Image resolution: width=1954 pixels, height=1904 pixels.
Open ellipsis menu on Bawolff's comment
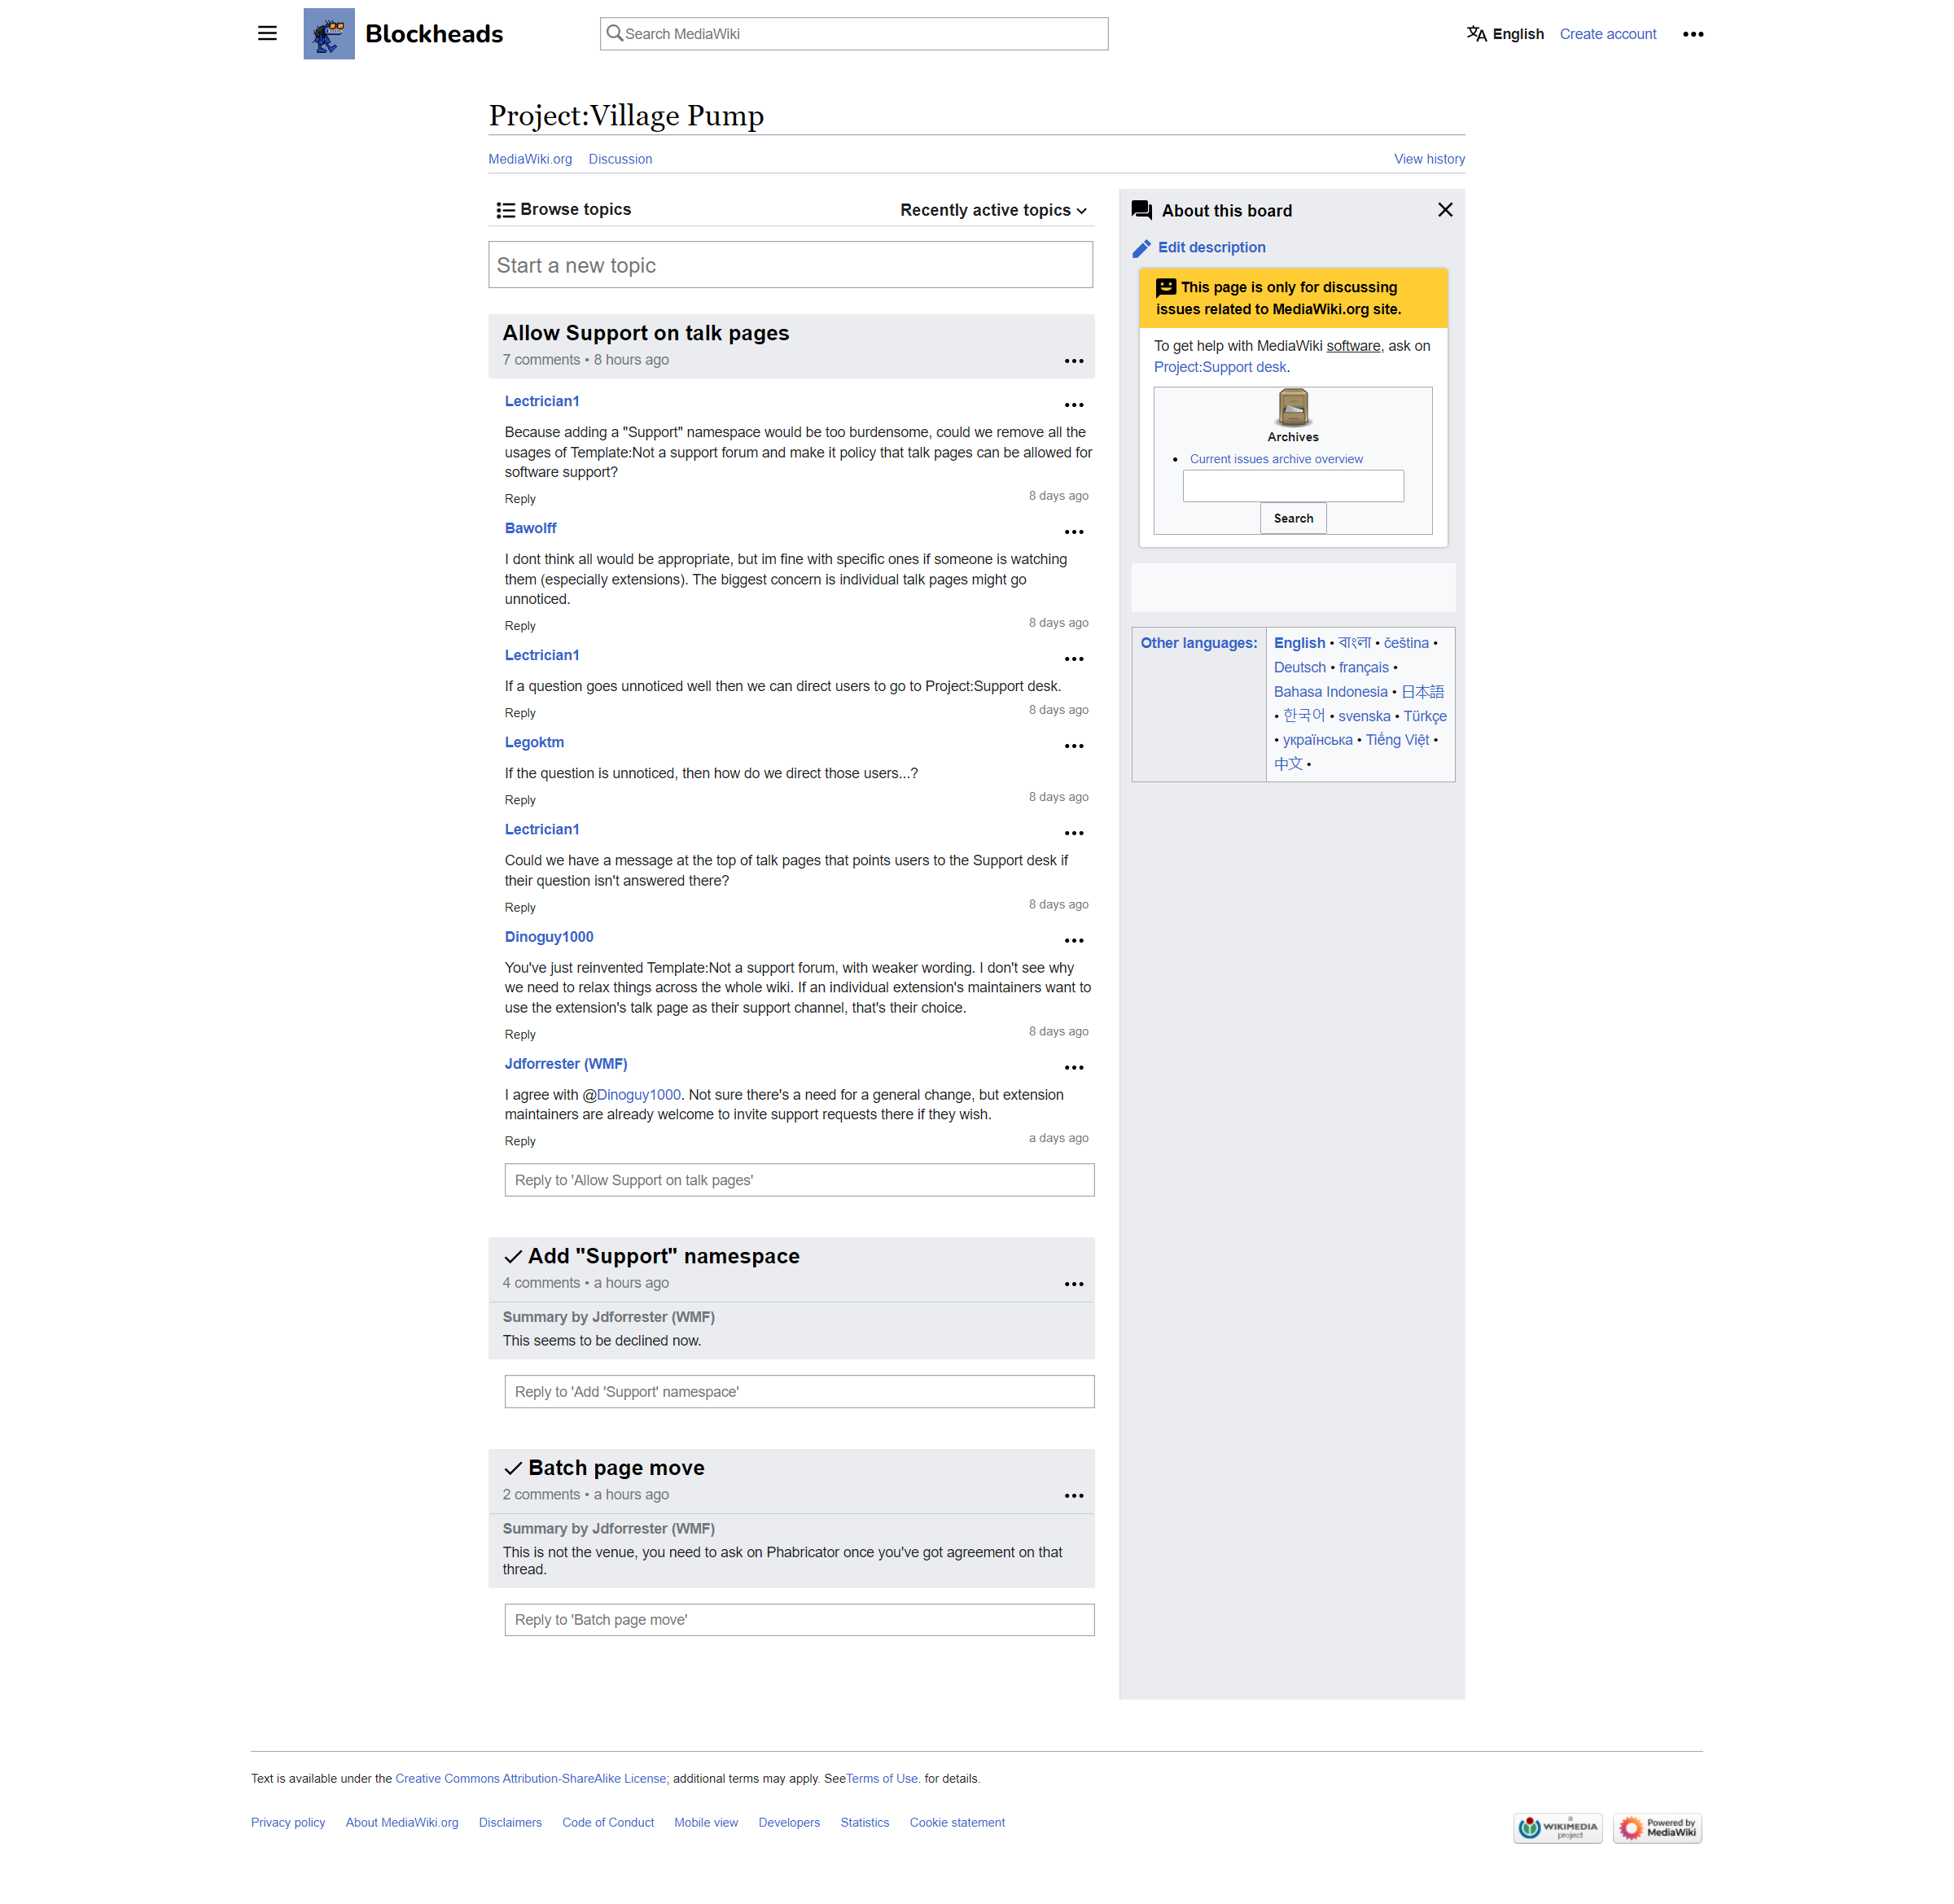coord(1073,532)
